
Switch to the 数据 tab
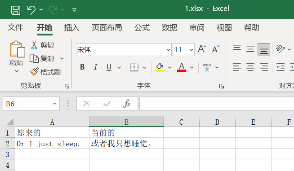[x=169, y=28]
